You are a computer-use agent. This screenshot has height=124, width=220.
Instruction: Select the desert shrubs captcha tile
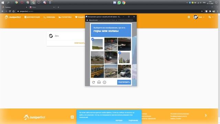pyautogui.click(x=97, y=58)
